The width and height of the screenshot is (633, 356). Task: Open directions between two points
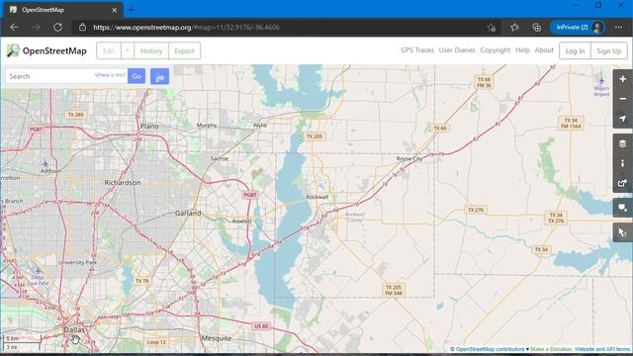click(x=159, y=76)
